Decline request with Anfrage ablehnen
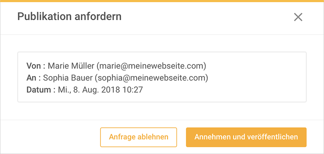The image size is (324, 154). tap(139, 137)
